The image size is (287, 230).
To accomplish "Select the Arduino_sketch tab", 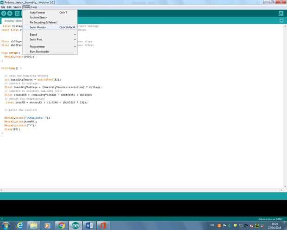I will coord(12,21).
